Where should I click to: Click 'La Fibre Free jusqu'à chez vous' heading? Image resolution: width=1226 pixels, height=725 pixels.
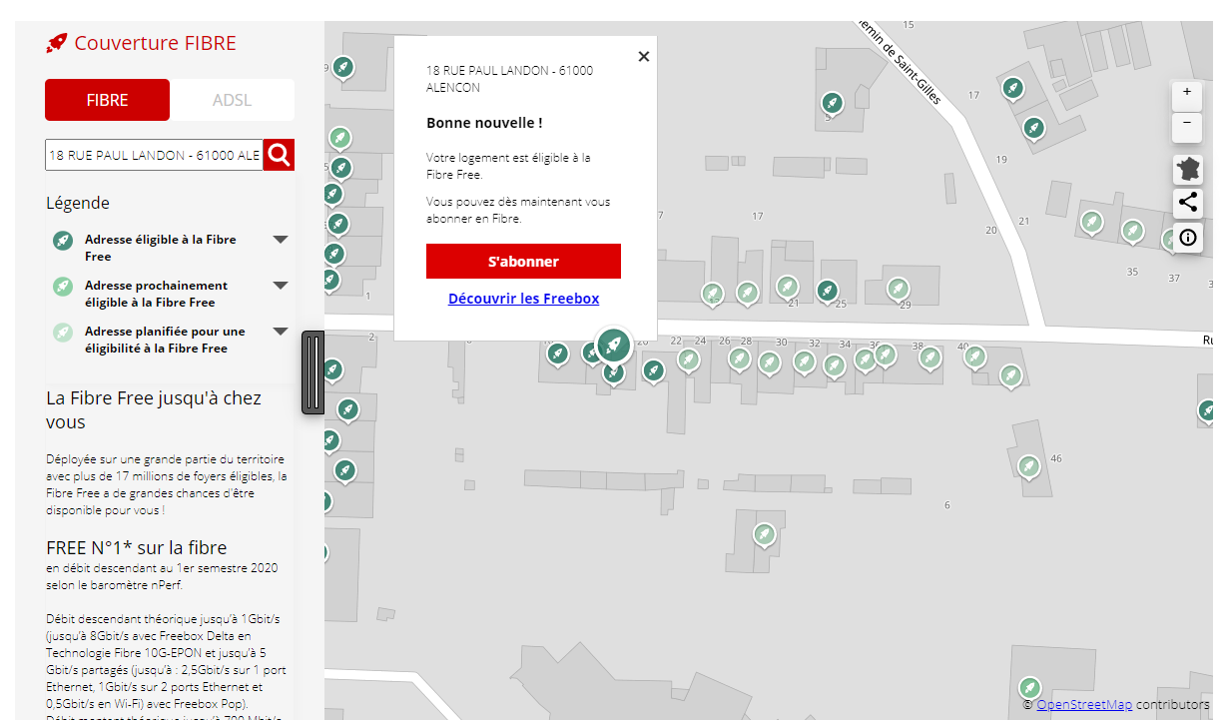pos(154,409)
